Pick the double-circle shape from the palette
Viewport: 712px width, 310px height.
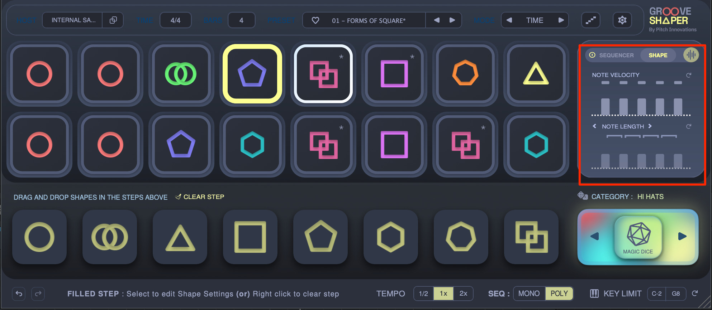click(x=110, y=237)
